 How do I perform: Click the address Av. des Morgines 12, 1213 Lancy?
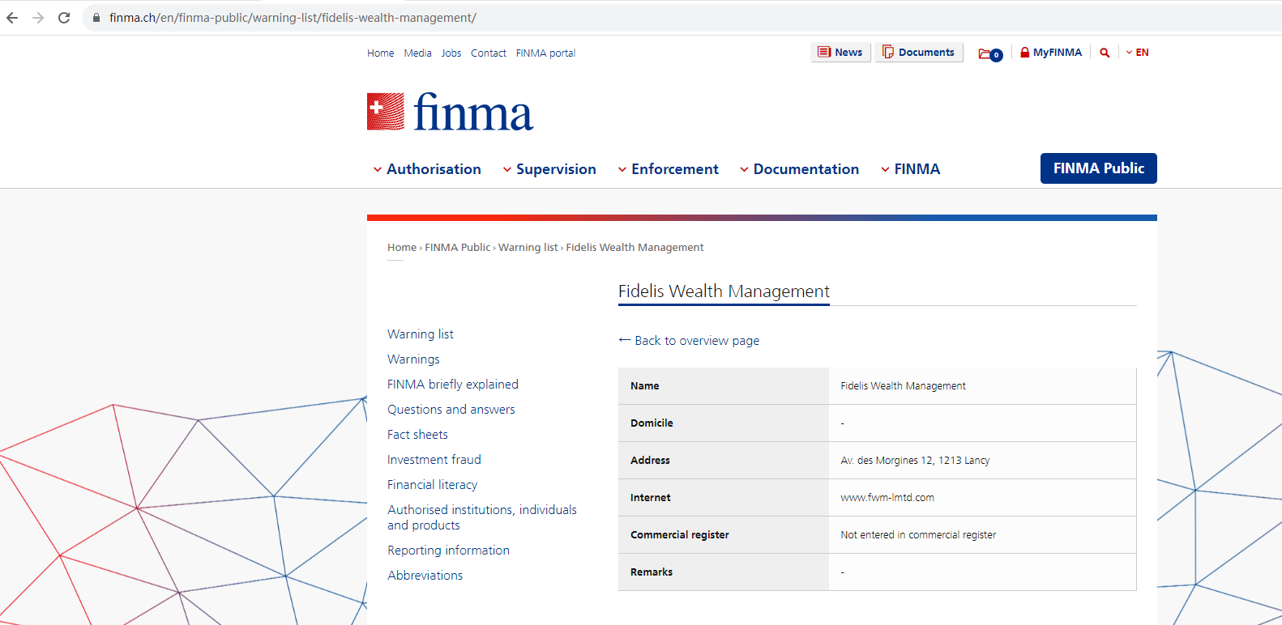coord(915,461)
